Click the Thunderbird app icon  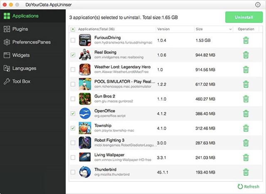coord(85,172)
